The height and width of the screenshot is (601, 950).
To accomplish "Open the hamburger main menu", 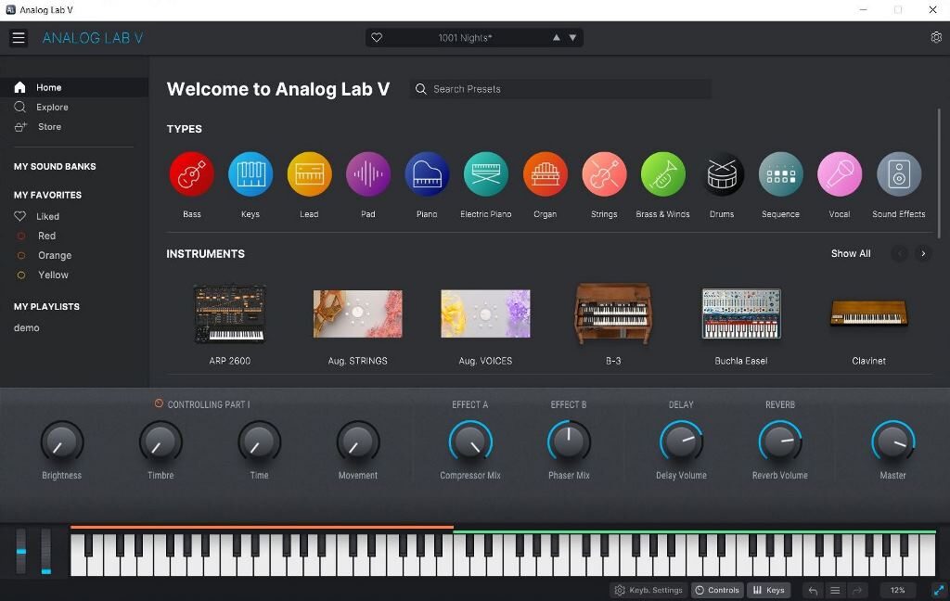I will pos(19,38).
